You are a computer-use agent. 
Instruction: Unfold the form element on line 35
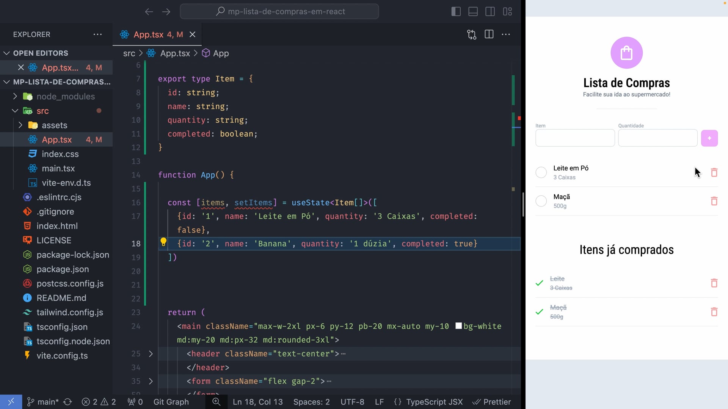151,381
